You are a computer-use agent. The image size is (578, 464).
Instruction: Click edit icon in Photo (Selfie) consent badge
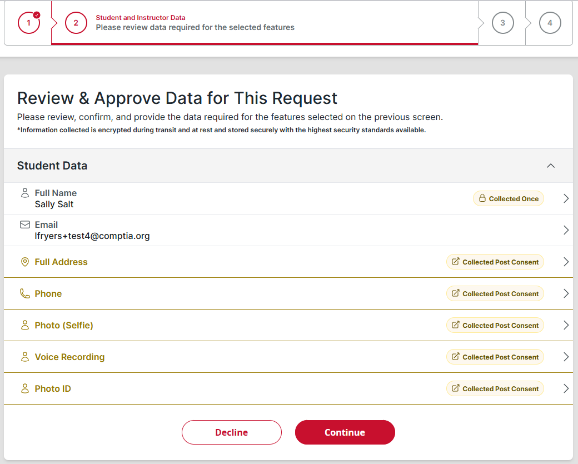[x=456, y=325]
